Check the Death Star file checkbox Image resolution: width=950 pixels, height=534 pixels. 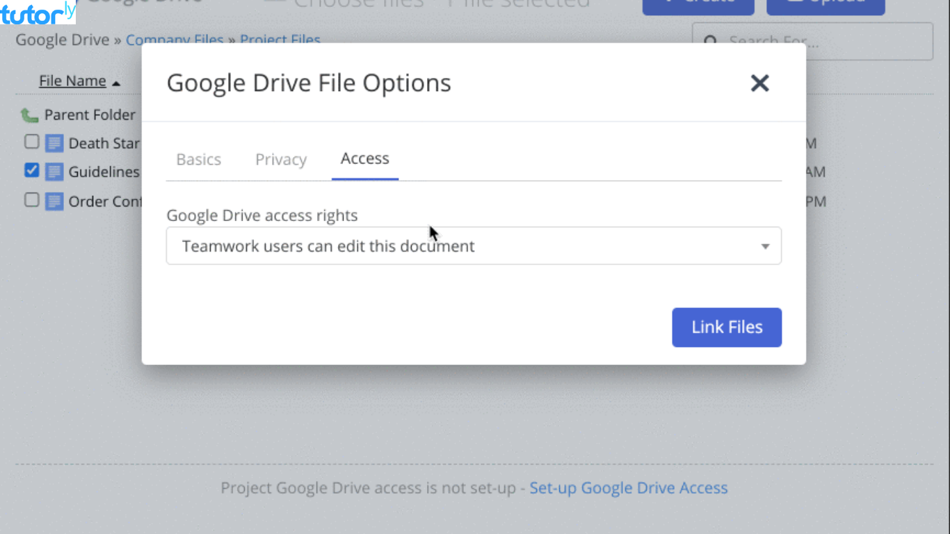coord(31,142)
